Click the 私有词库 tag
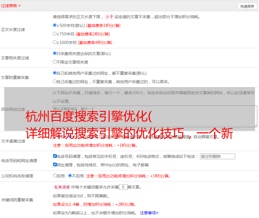 pyautogui.click(x=62, y=187)
